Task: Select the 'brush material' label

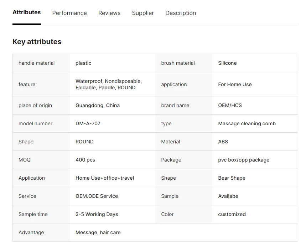Action: click(178, 63)
